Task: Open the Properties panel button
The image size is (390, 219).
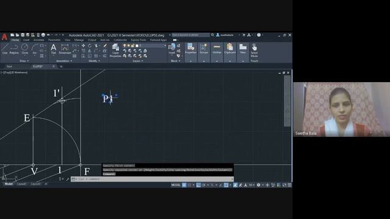Action: (191, 49)
